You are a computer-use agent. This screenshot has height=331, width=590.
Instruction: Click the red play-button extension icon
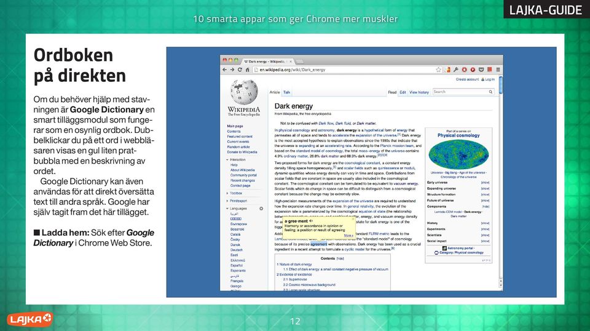pos(473,70)
